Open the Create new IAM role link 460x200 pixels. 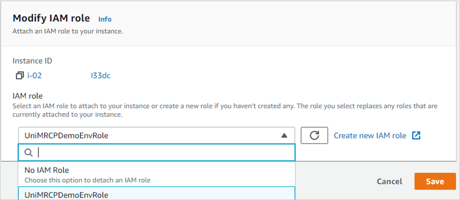(x=370, y=135)
